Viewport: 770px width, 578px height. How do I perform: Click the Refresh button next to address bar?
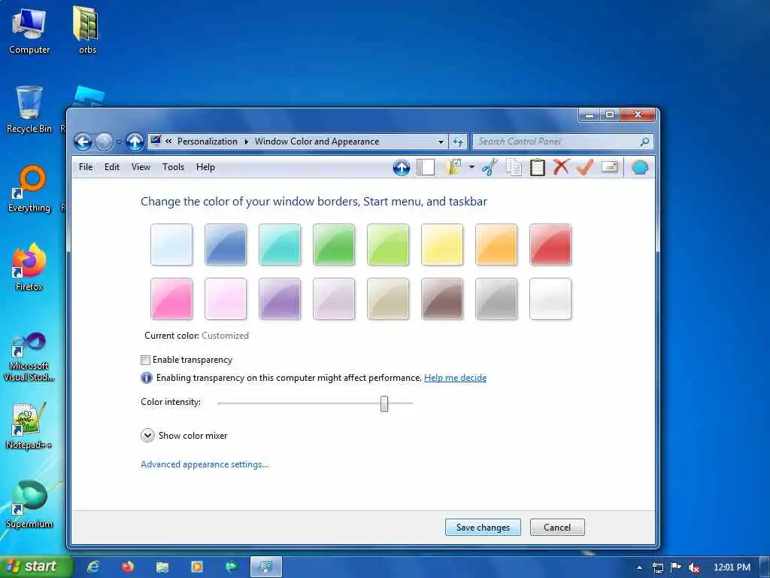(x=458, y=141)
